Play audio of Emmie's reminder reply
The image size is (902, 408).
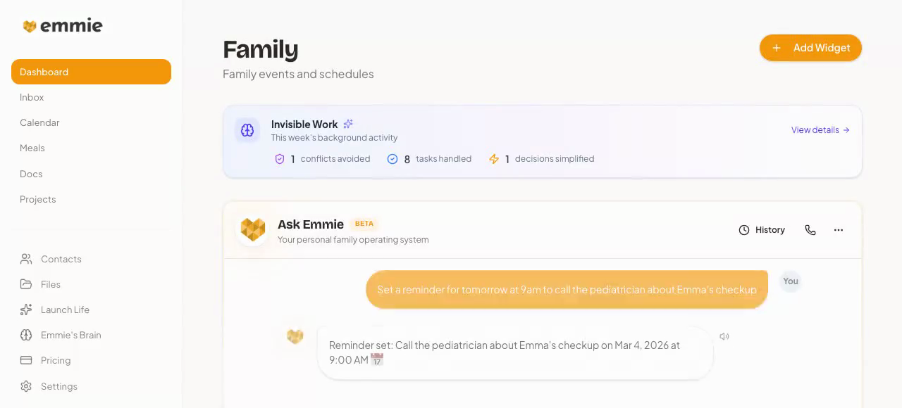[724, 336]
